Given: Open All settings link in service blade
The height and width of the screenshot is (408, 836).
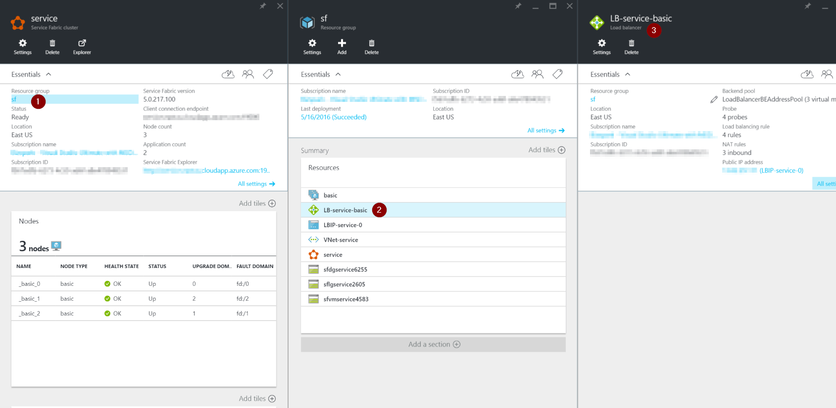Looking at the screenshot, I should click(x=256, y=184).
